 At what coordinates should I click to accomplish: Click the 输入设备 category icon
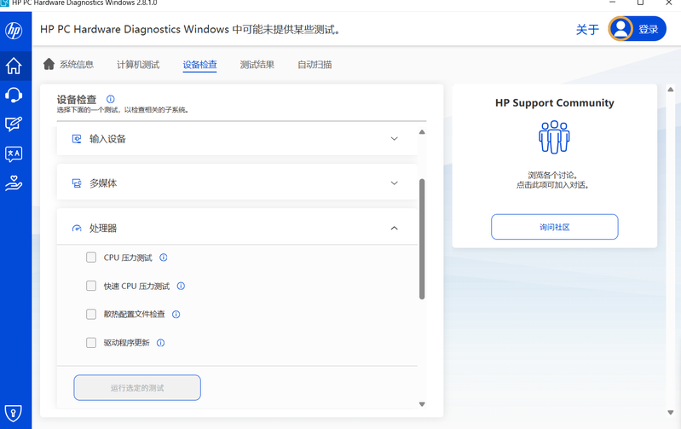point(77,139)
